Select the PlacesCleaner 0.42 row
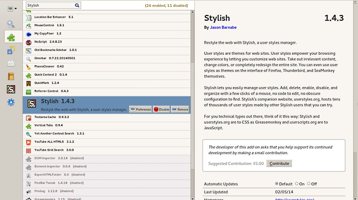Image resolution: width=358 pixels, height=200 pixels. pos(107,67)
